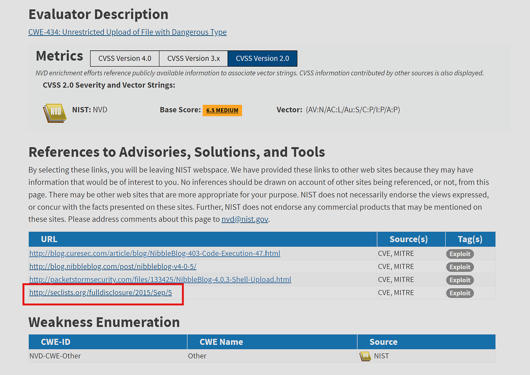530x375 pixels.
Task: Click the NIST: NVD label
Action: [x=90, y=110]
